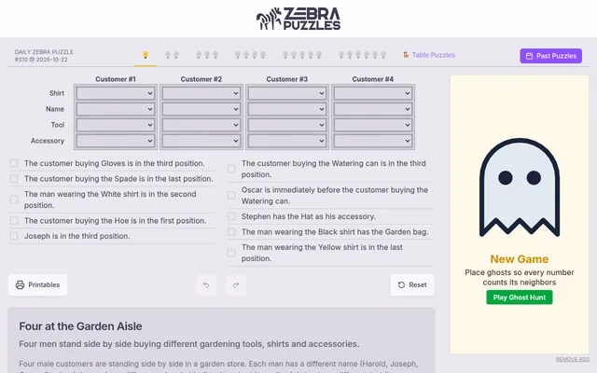Click the Zebra Puzzles logo
The image size is (597, 373).
click(x=298, y=19)
